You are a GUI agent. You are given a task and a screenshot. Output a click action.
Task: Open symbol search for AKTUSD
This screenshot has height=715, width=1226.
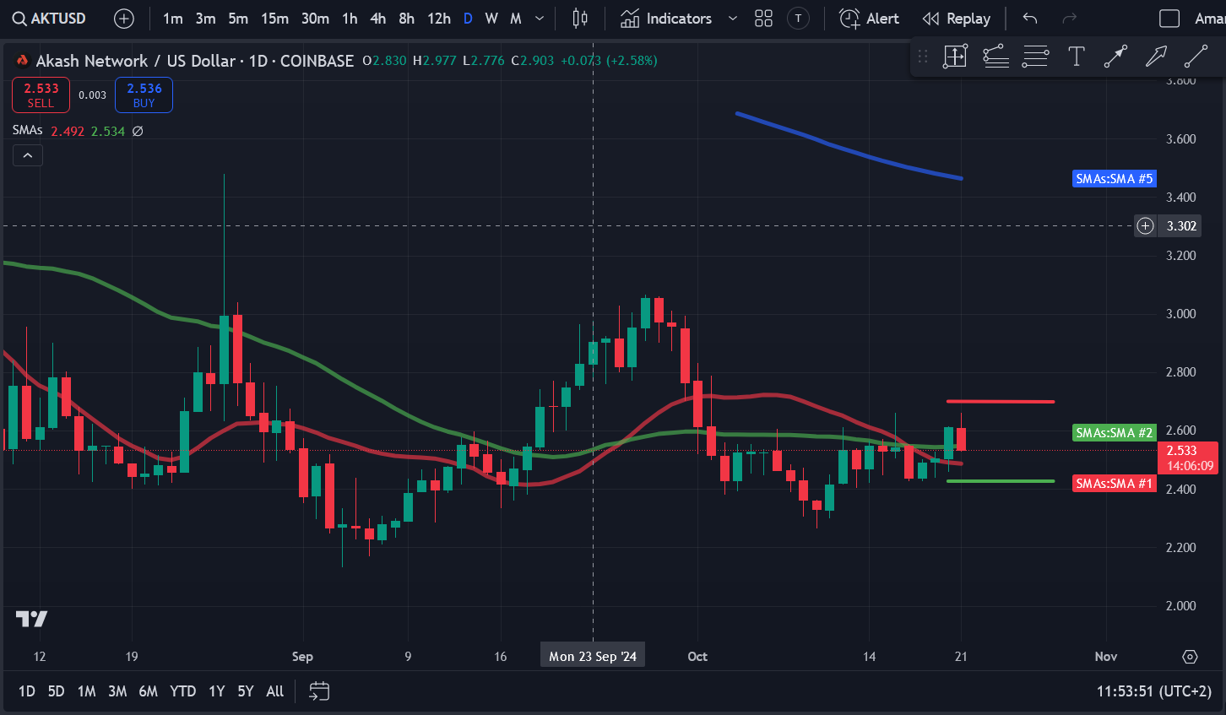coord(49,19)
